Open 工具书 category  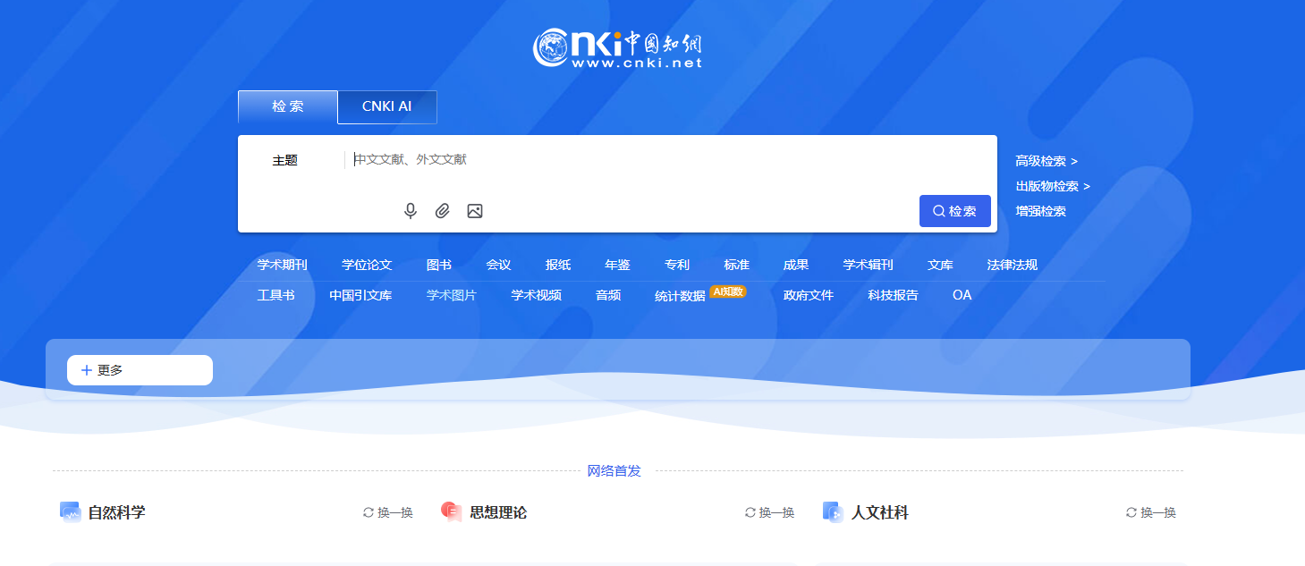pyautogui.click(x=276, y=295)
